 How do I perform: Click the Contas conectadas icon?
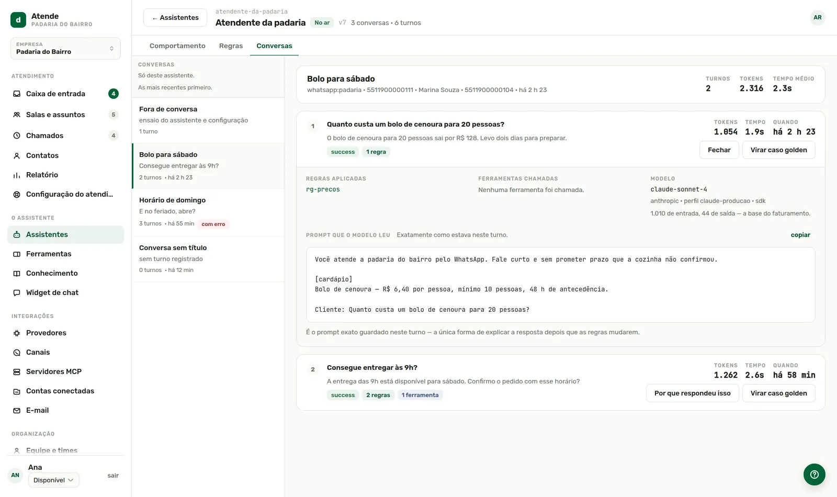click(x=17, y=391)
